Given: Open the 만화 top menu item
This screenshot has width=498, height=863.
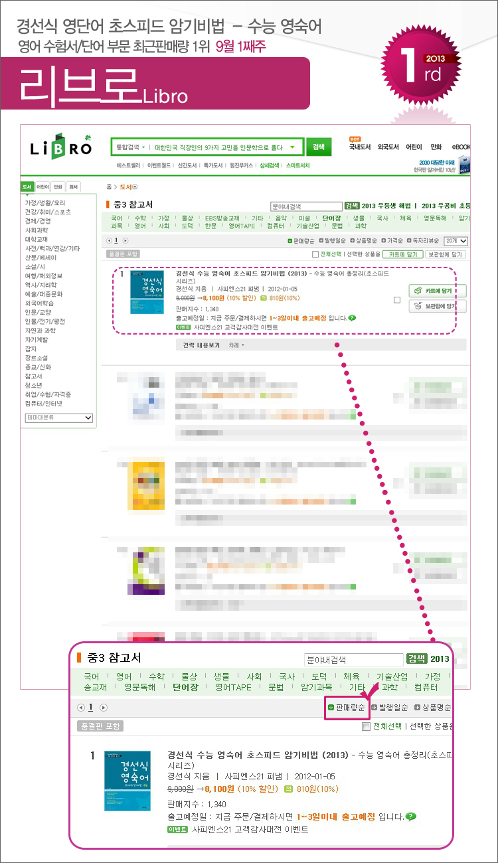Looking at the screenshot, I should (x=436, y=147).
